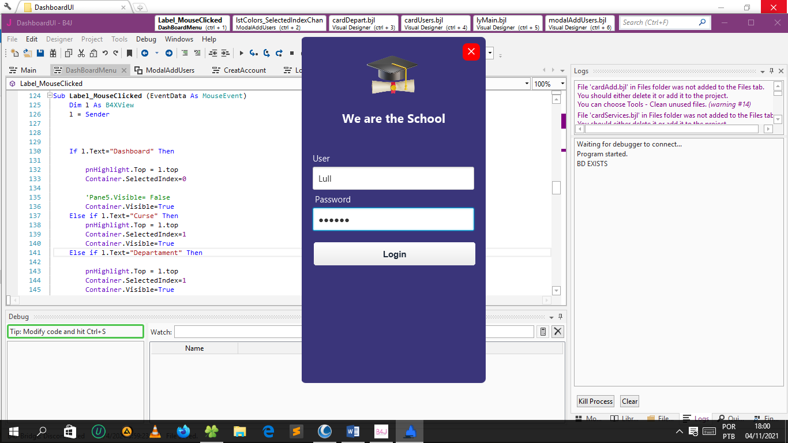Click the code editor vertical scrollbar thumb
This screenshot has height=443, width=788.
tap(556, 188)
